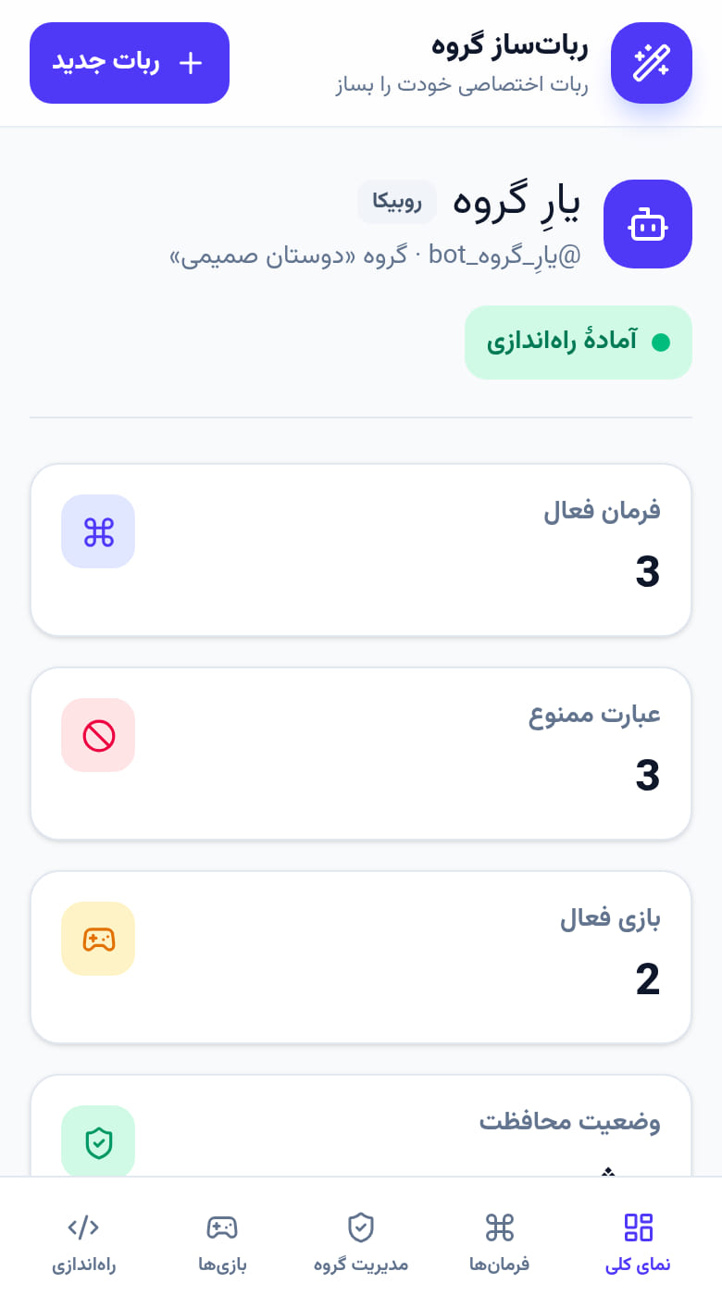Click the آمادهٔ راه‌اندازی status badge

579,343
